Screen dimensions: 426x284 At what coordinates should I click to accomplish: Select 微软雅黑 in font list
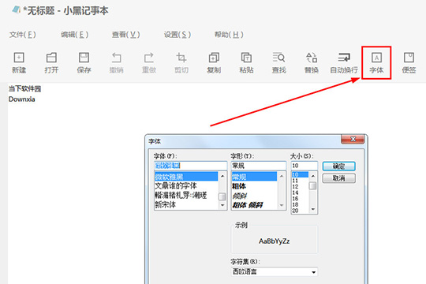tap(186, 177)
